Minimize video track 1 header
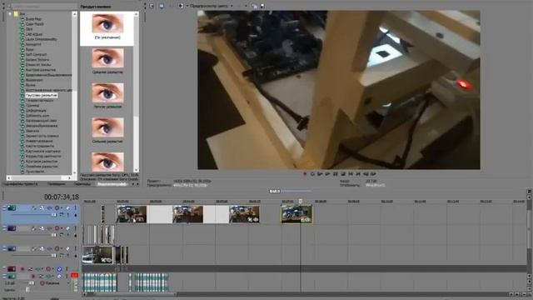Viewport: 533px width, 300px height. pyautogui.click(x=5, y=207)
